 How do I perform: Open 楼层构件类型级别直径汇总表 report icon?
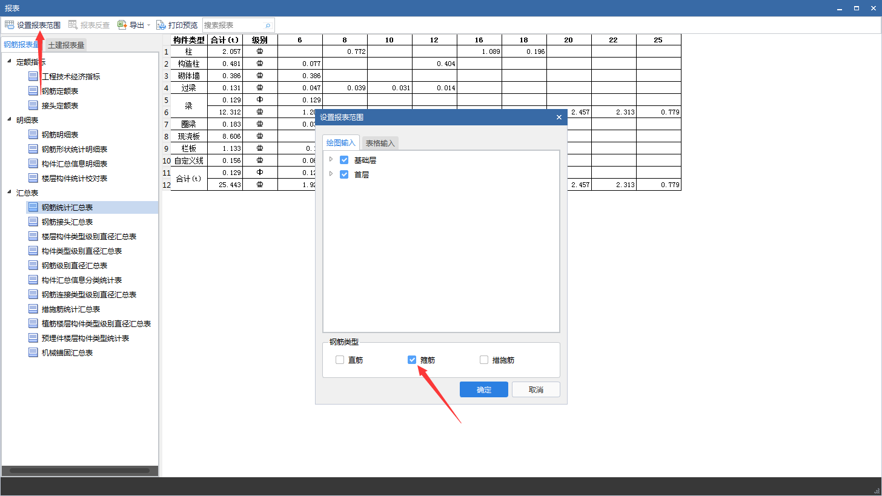coord(33,237)
